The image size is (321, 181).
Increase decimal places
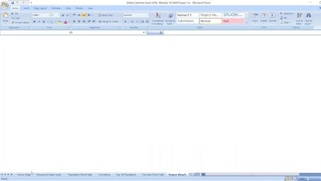click(142, 22)
